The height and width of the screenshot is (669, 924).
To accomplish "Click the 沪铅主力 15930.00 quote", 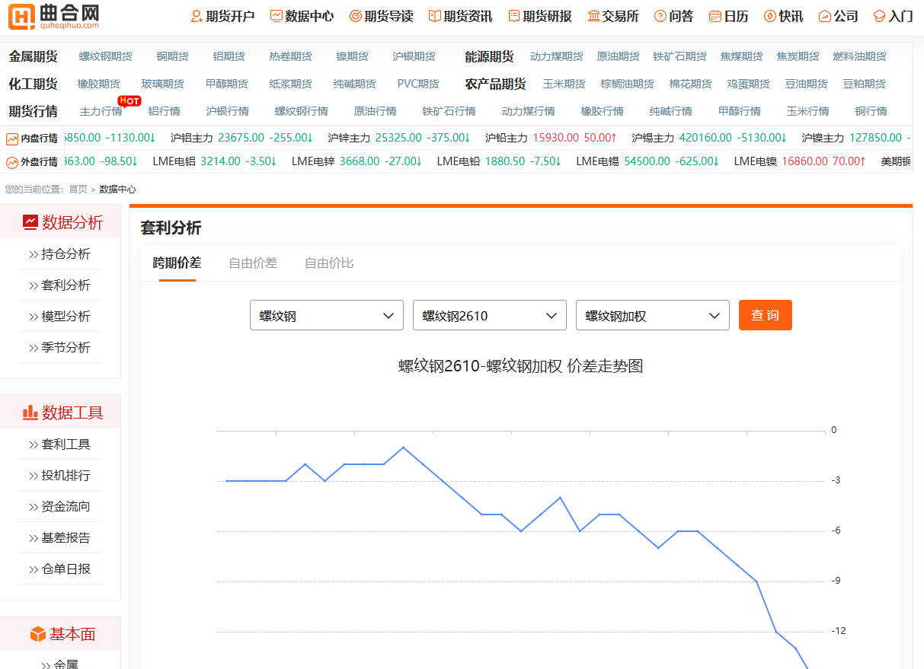I will 552,138.
